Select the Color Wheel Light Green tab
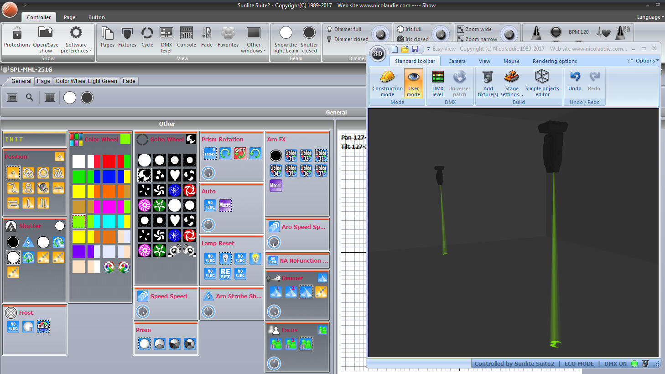 tap(87, 81)
